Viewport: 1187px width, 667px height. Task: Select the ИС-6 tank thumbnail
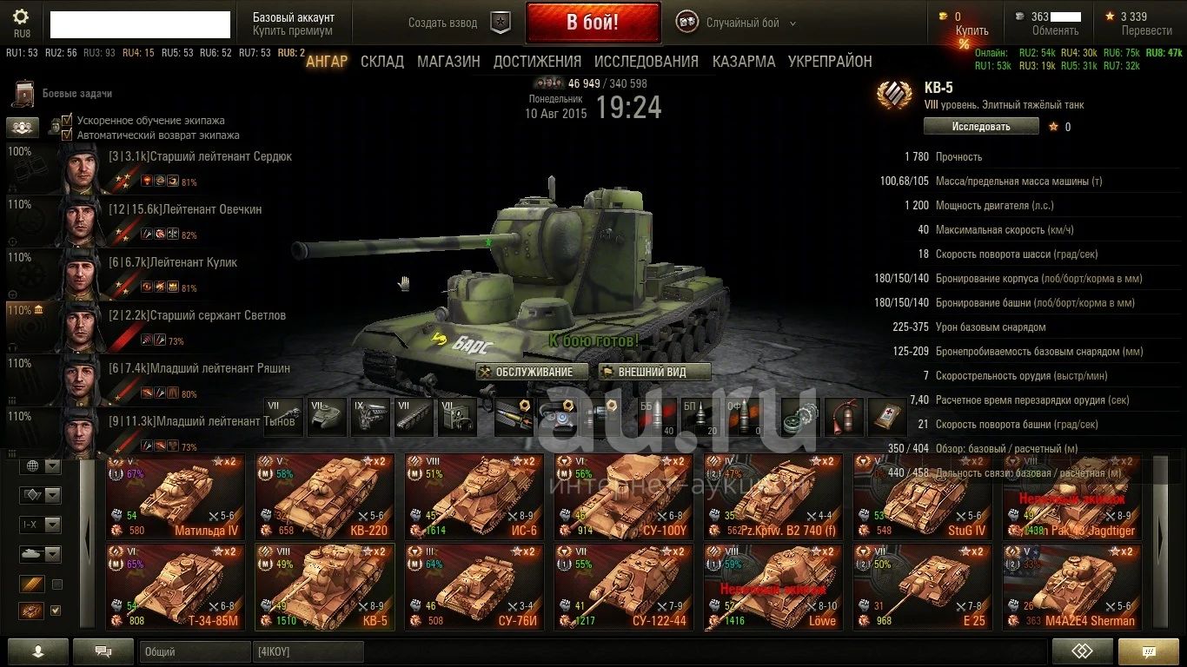pyautogui.click(x=474, y=496)
